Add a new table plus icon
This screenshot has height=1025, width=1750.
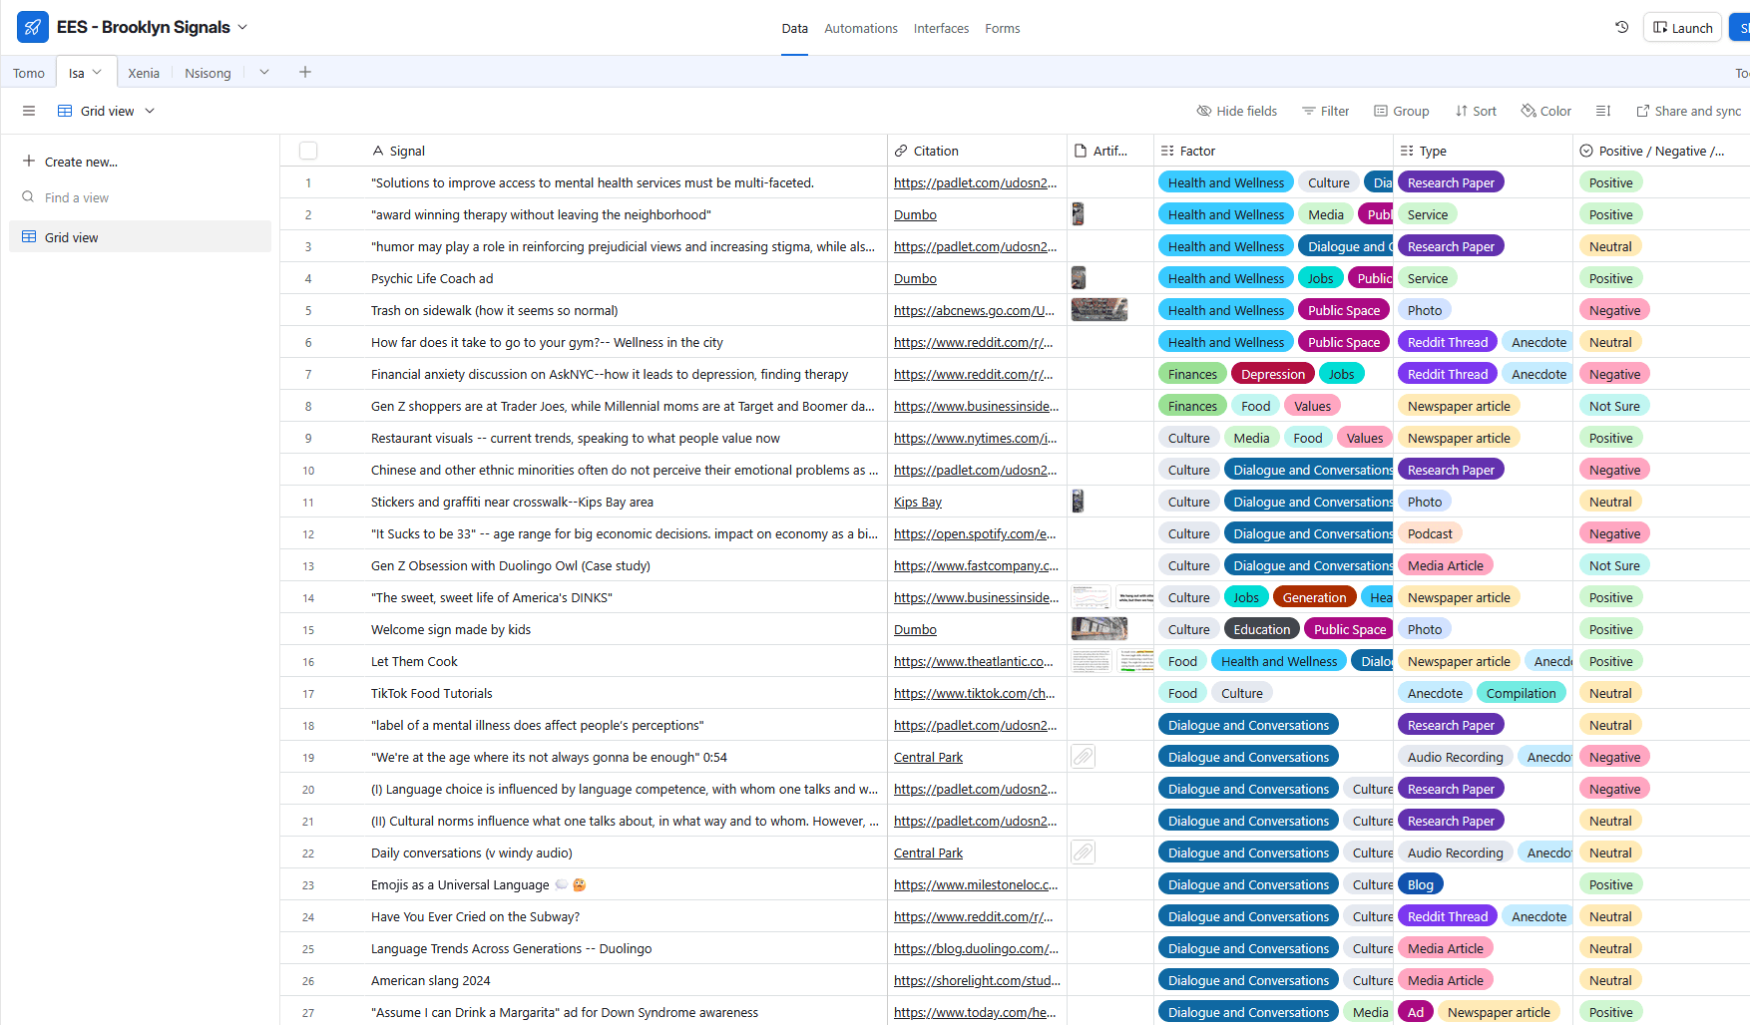coord(305,72)
